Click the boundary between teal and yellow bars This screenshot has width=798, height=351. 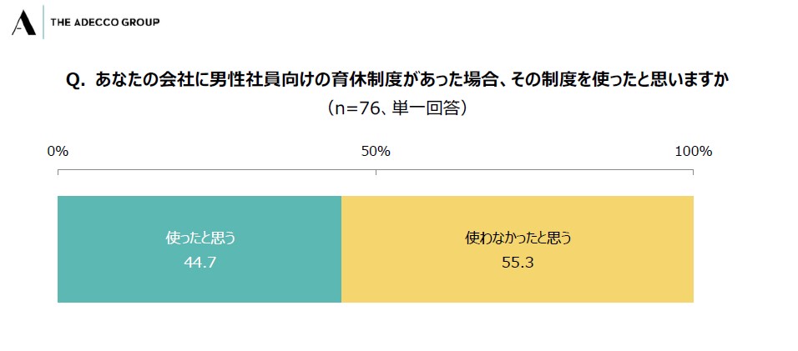[341, 249]
